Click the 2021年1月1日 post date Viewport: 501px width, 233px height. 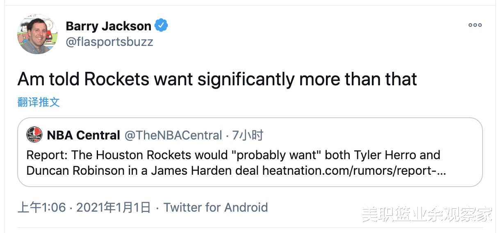tap(114, 207)
